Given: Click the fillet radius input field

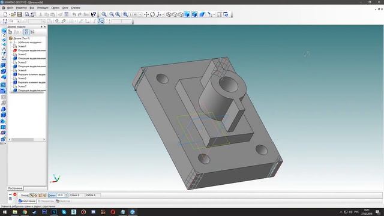Looking at the screenshot, I should pos(60,195).
